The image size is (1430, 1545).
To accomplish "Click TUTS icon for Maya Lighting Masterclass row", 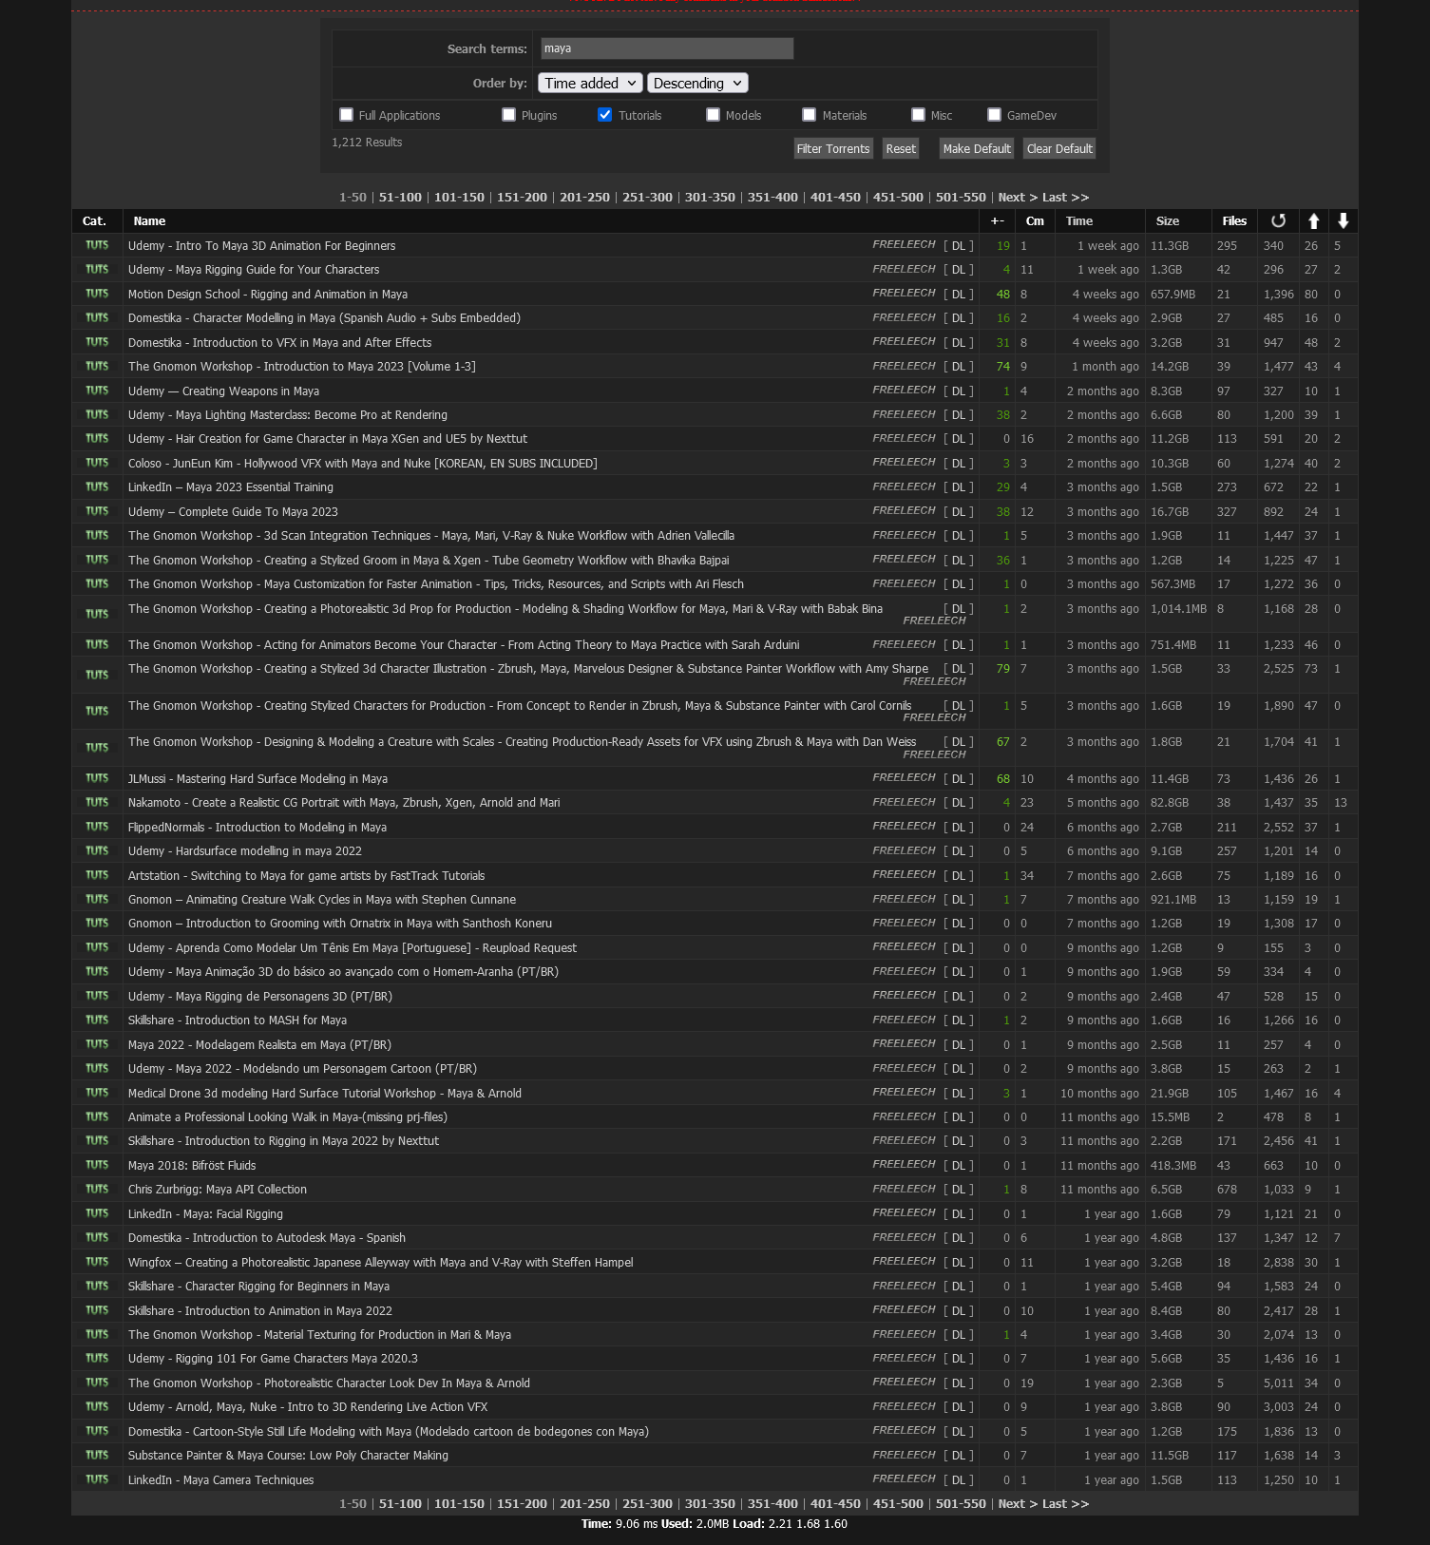I will [x=97, y=414].
